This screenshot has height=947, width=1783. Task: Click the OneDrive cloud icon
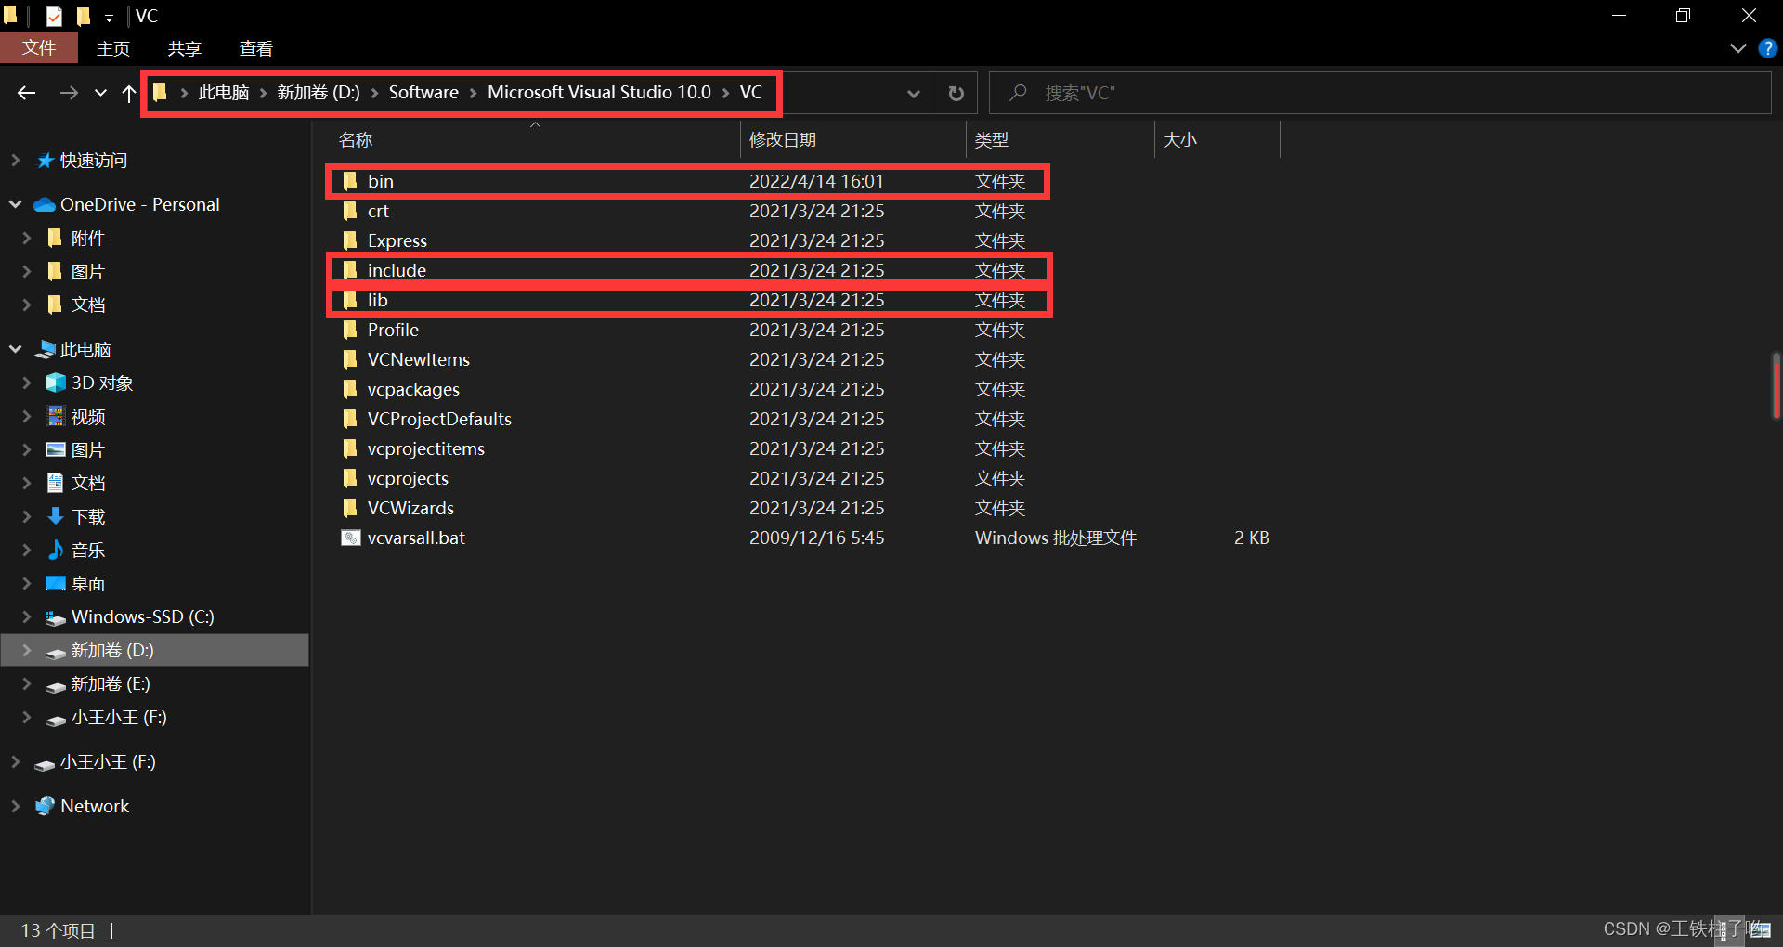(x=45, y=204)
